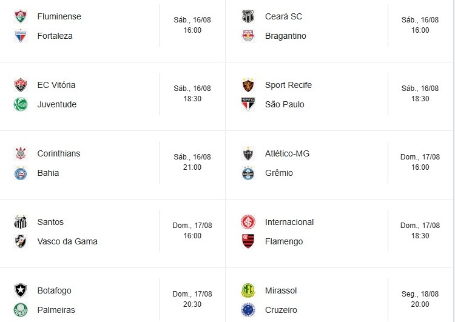
Task: Click the Internacional red circular logo
Action: [248, 222]
